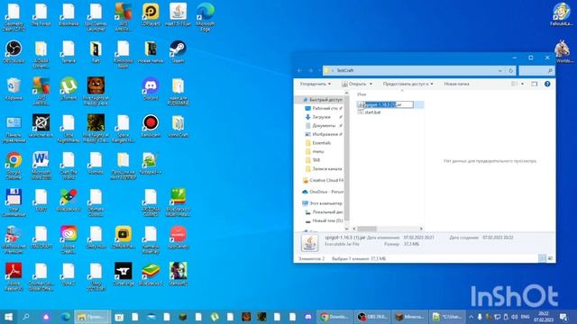Switch Explorer to details view

pyautogui.click(x=543, y=258)
